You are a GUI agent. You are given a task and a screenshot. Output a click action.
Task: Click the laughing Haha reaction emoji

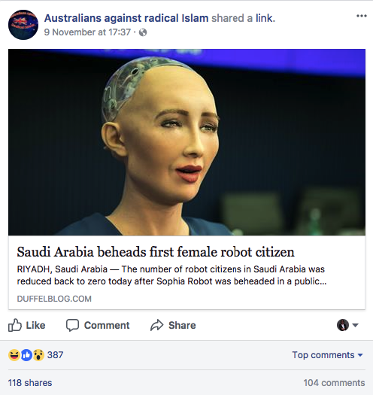click(x=14, y=355)
